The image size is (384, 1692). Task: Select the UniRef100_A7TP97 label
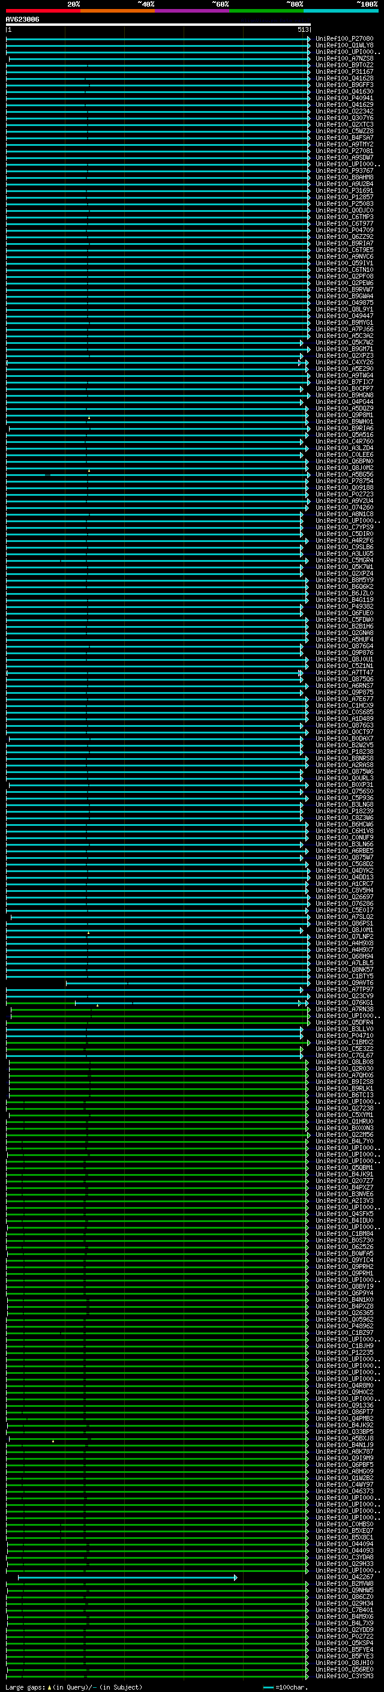click(344, 989)
